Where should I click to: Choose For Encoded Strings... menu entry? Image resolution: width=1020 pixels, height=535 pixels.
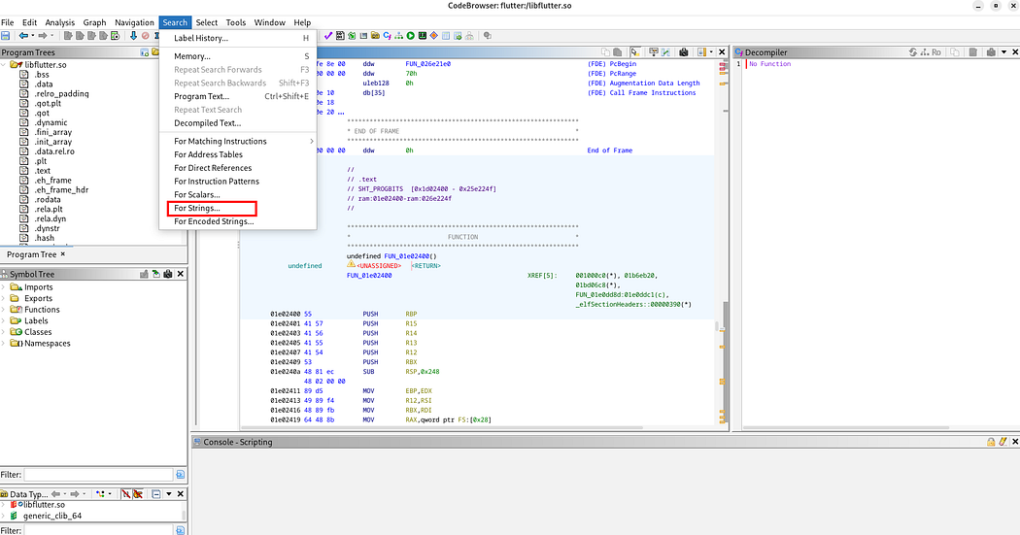pos(238,221)
